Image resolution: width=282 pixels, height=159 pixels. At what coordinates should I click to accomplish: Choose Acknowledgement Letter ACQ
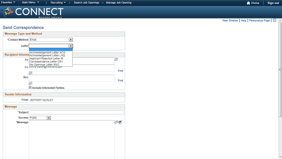51,53
